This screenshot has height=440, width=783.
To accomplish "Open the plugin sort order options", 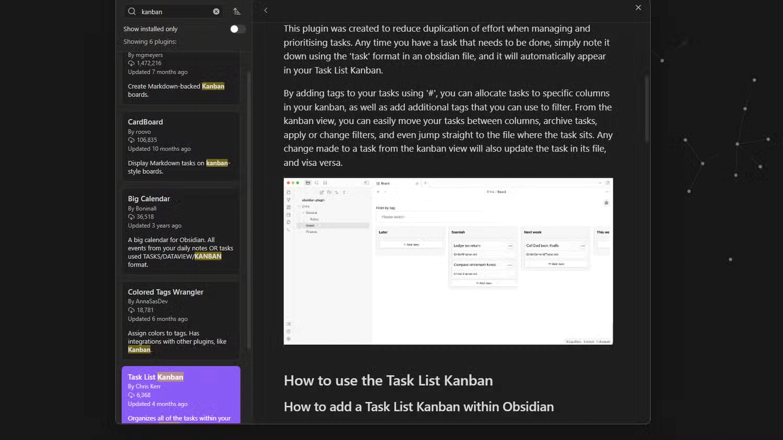I will (x=236, y=11).
